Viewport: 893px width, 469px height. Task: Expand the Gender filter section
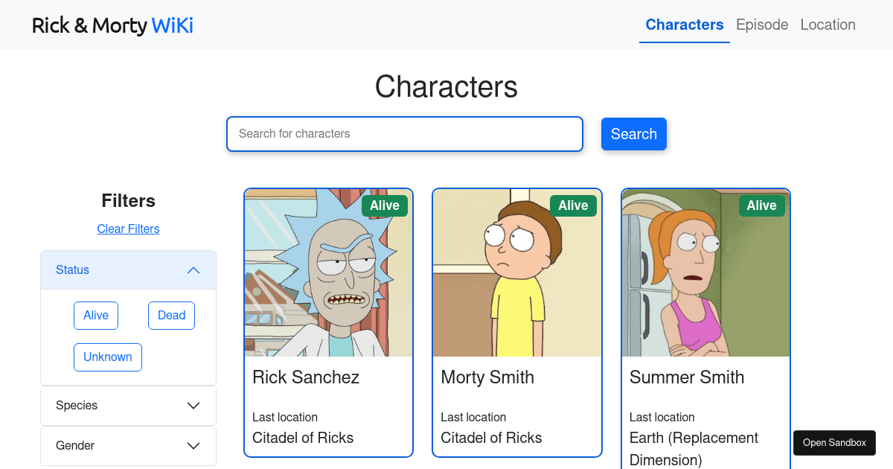(128, 445)
